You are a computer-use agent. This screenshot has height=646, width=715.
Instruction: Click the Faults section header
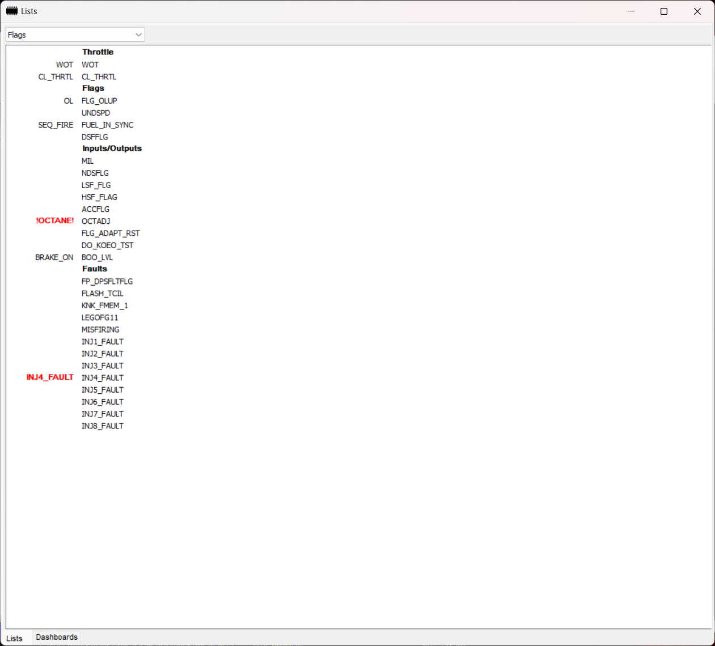(95, 269)
